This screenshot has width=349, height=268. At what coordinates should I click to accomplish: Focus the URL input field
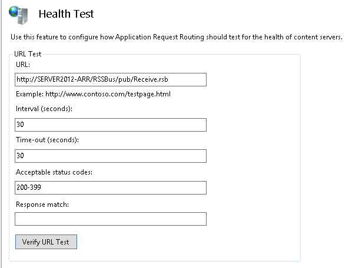tap(111, 79)
